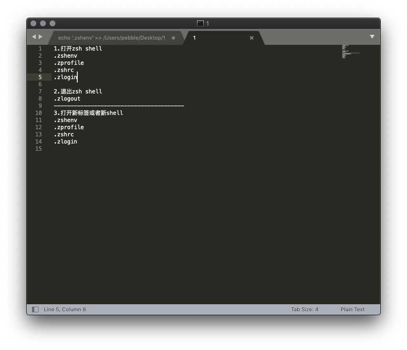Click '.zshenv' on line 2
Image resolution: width=407 pixels, height=350 pixels.
(x=65, y=56)
